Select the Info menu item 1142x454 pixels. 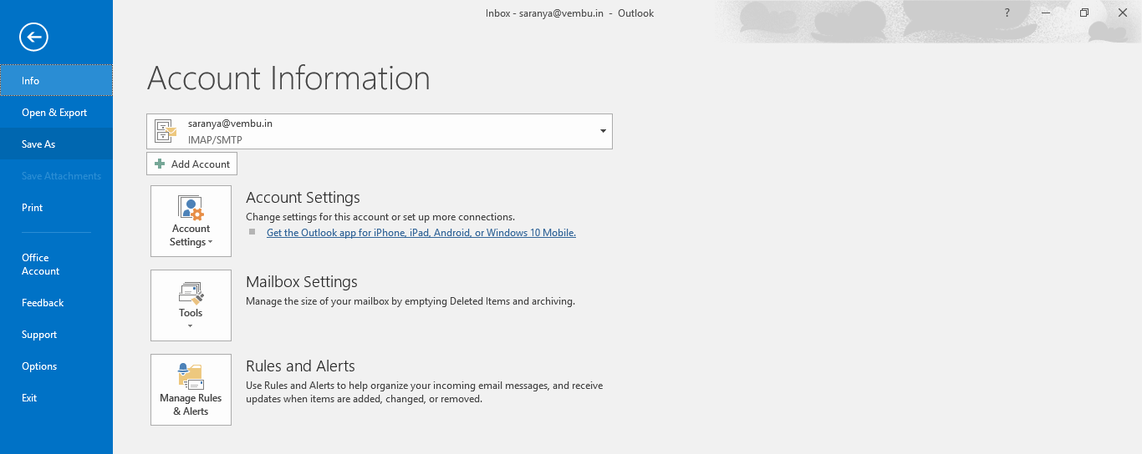(56, 81)
